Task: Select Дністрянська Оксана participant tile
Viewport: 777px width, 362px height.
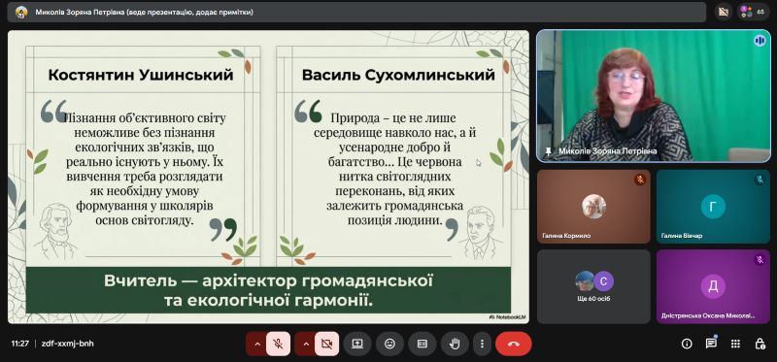Action: click(713, 286)
